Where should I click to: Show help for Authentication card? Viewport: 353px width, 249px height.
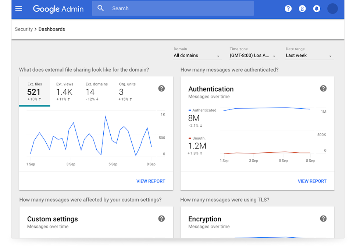323,88
